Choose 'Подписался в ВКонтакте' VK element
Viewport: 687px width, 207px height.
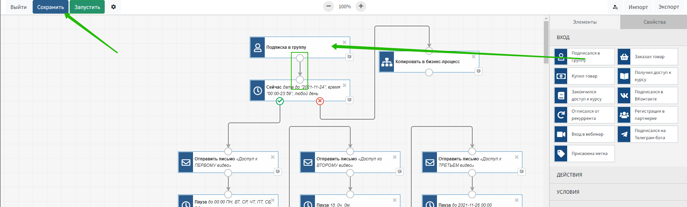[647, 95]
